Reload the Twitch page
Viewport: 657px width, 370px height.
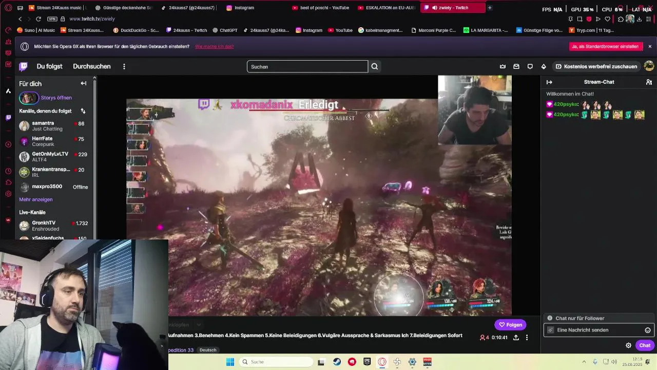[x=38, y=19]
